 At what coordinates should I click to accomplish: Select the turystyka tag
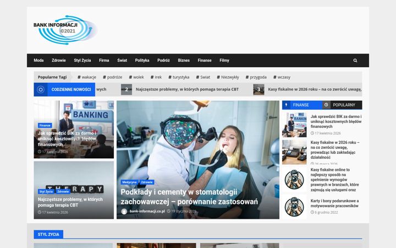coord(179,77)
